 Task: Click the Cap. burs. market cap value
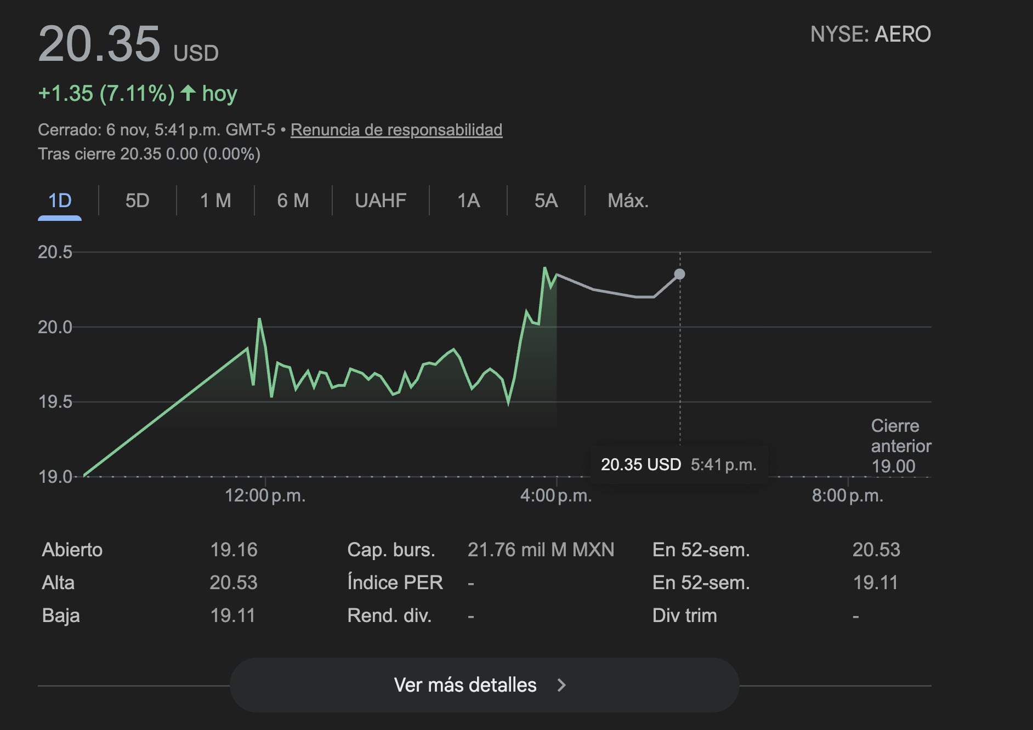click(x=541, y=550)
